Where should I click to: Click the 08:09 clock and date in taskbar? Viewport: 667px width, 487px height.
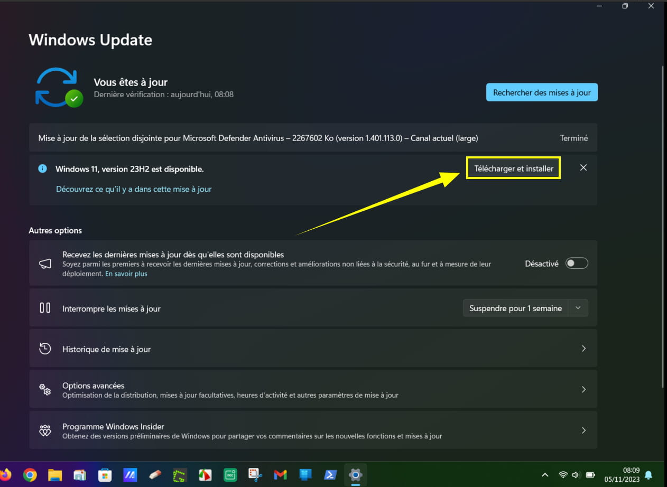click(623, 475)
